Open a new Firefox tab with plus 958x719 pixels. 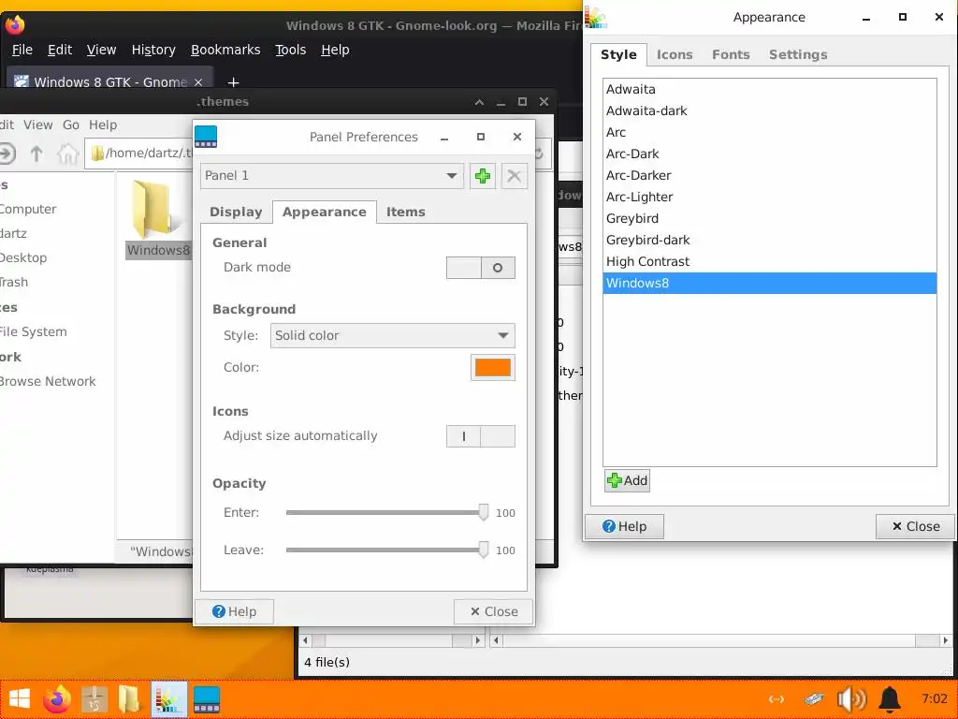(233, 82)
